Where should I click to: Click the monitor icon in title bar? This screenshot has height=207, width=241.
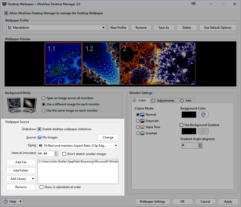point(193,4)
